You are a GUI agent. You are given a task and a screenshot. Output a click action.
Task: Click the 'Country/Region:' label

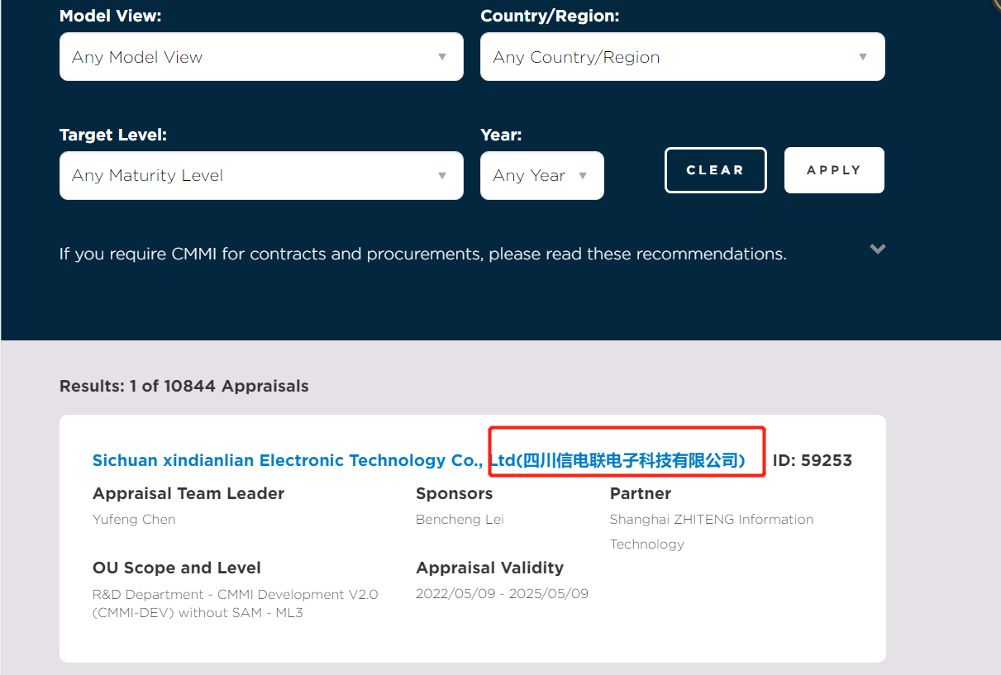(550, 16)
